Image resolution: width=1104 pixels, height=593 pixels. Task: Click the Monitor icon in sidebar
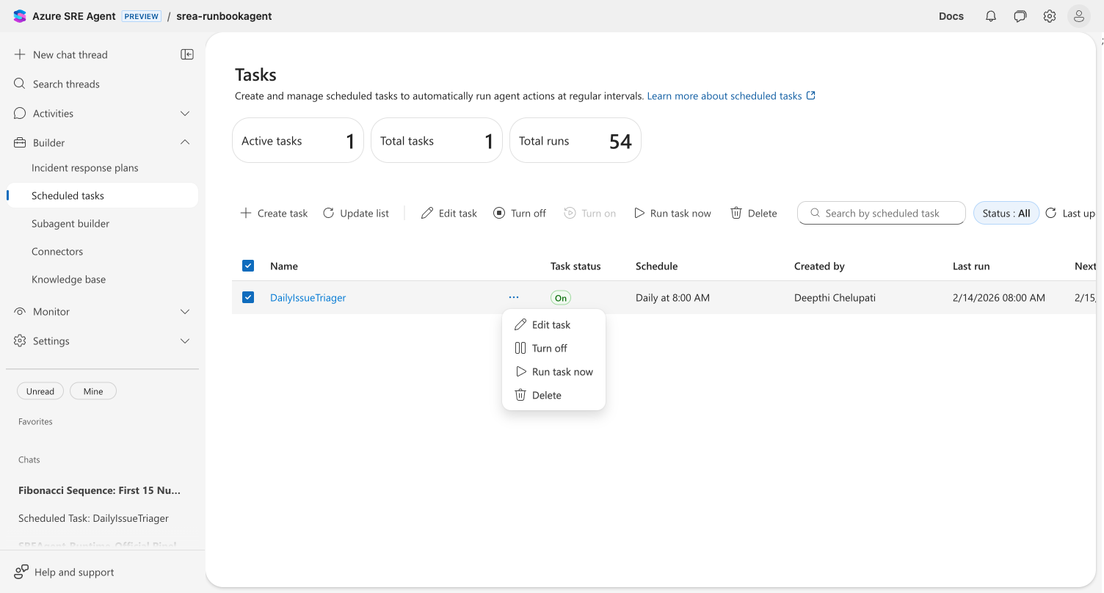[x=20, y=311]
